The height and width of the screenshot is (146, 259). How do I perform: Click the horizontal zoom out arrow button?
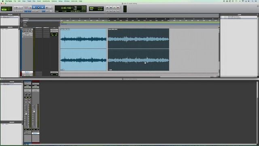(15, 7)
